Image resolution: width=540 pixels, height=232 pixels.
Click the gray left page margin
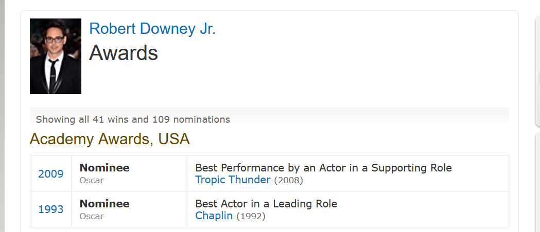pos(3,116)
